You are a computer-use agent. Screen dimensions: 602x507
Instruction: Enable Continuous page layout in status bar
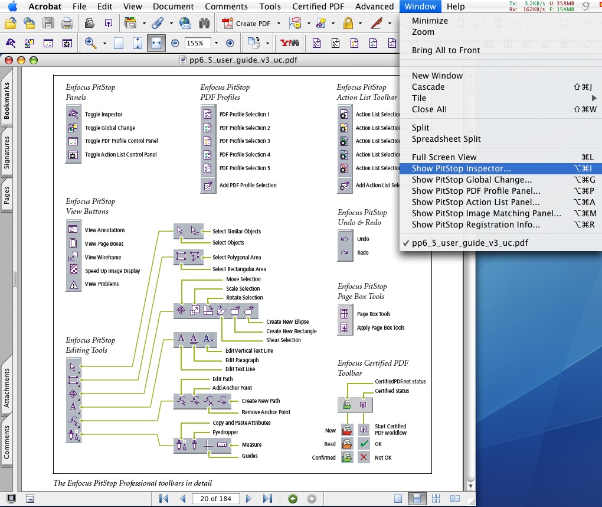coord(417,499)
